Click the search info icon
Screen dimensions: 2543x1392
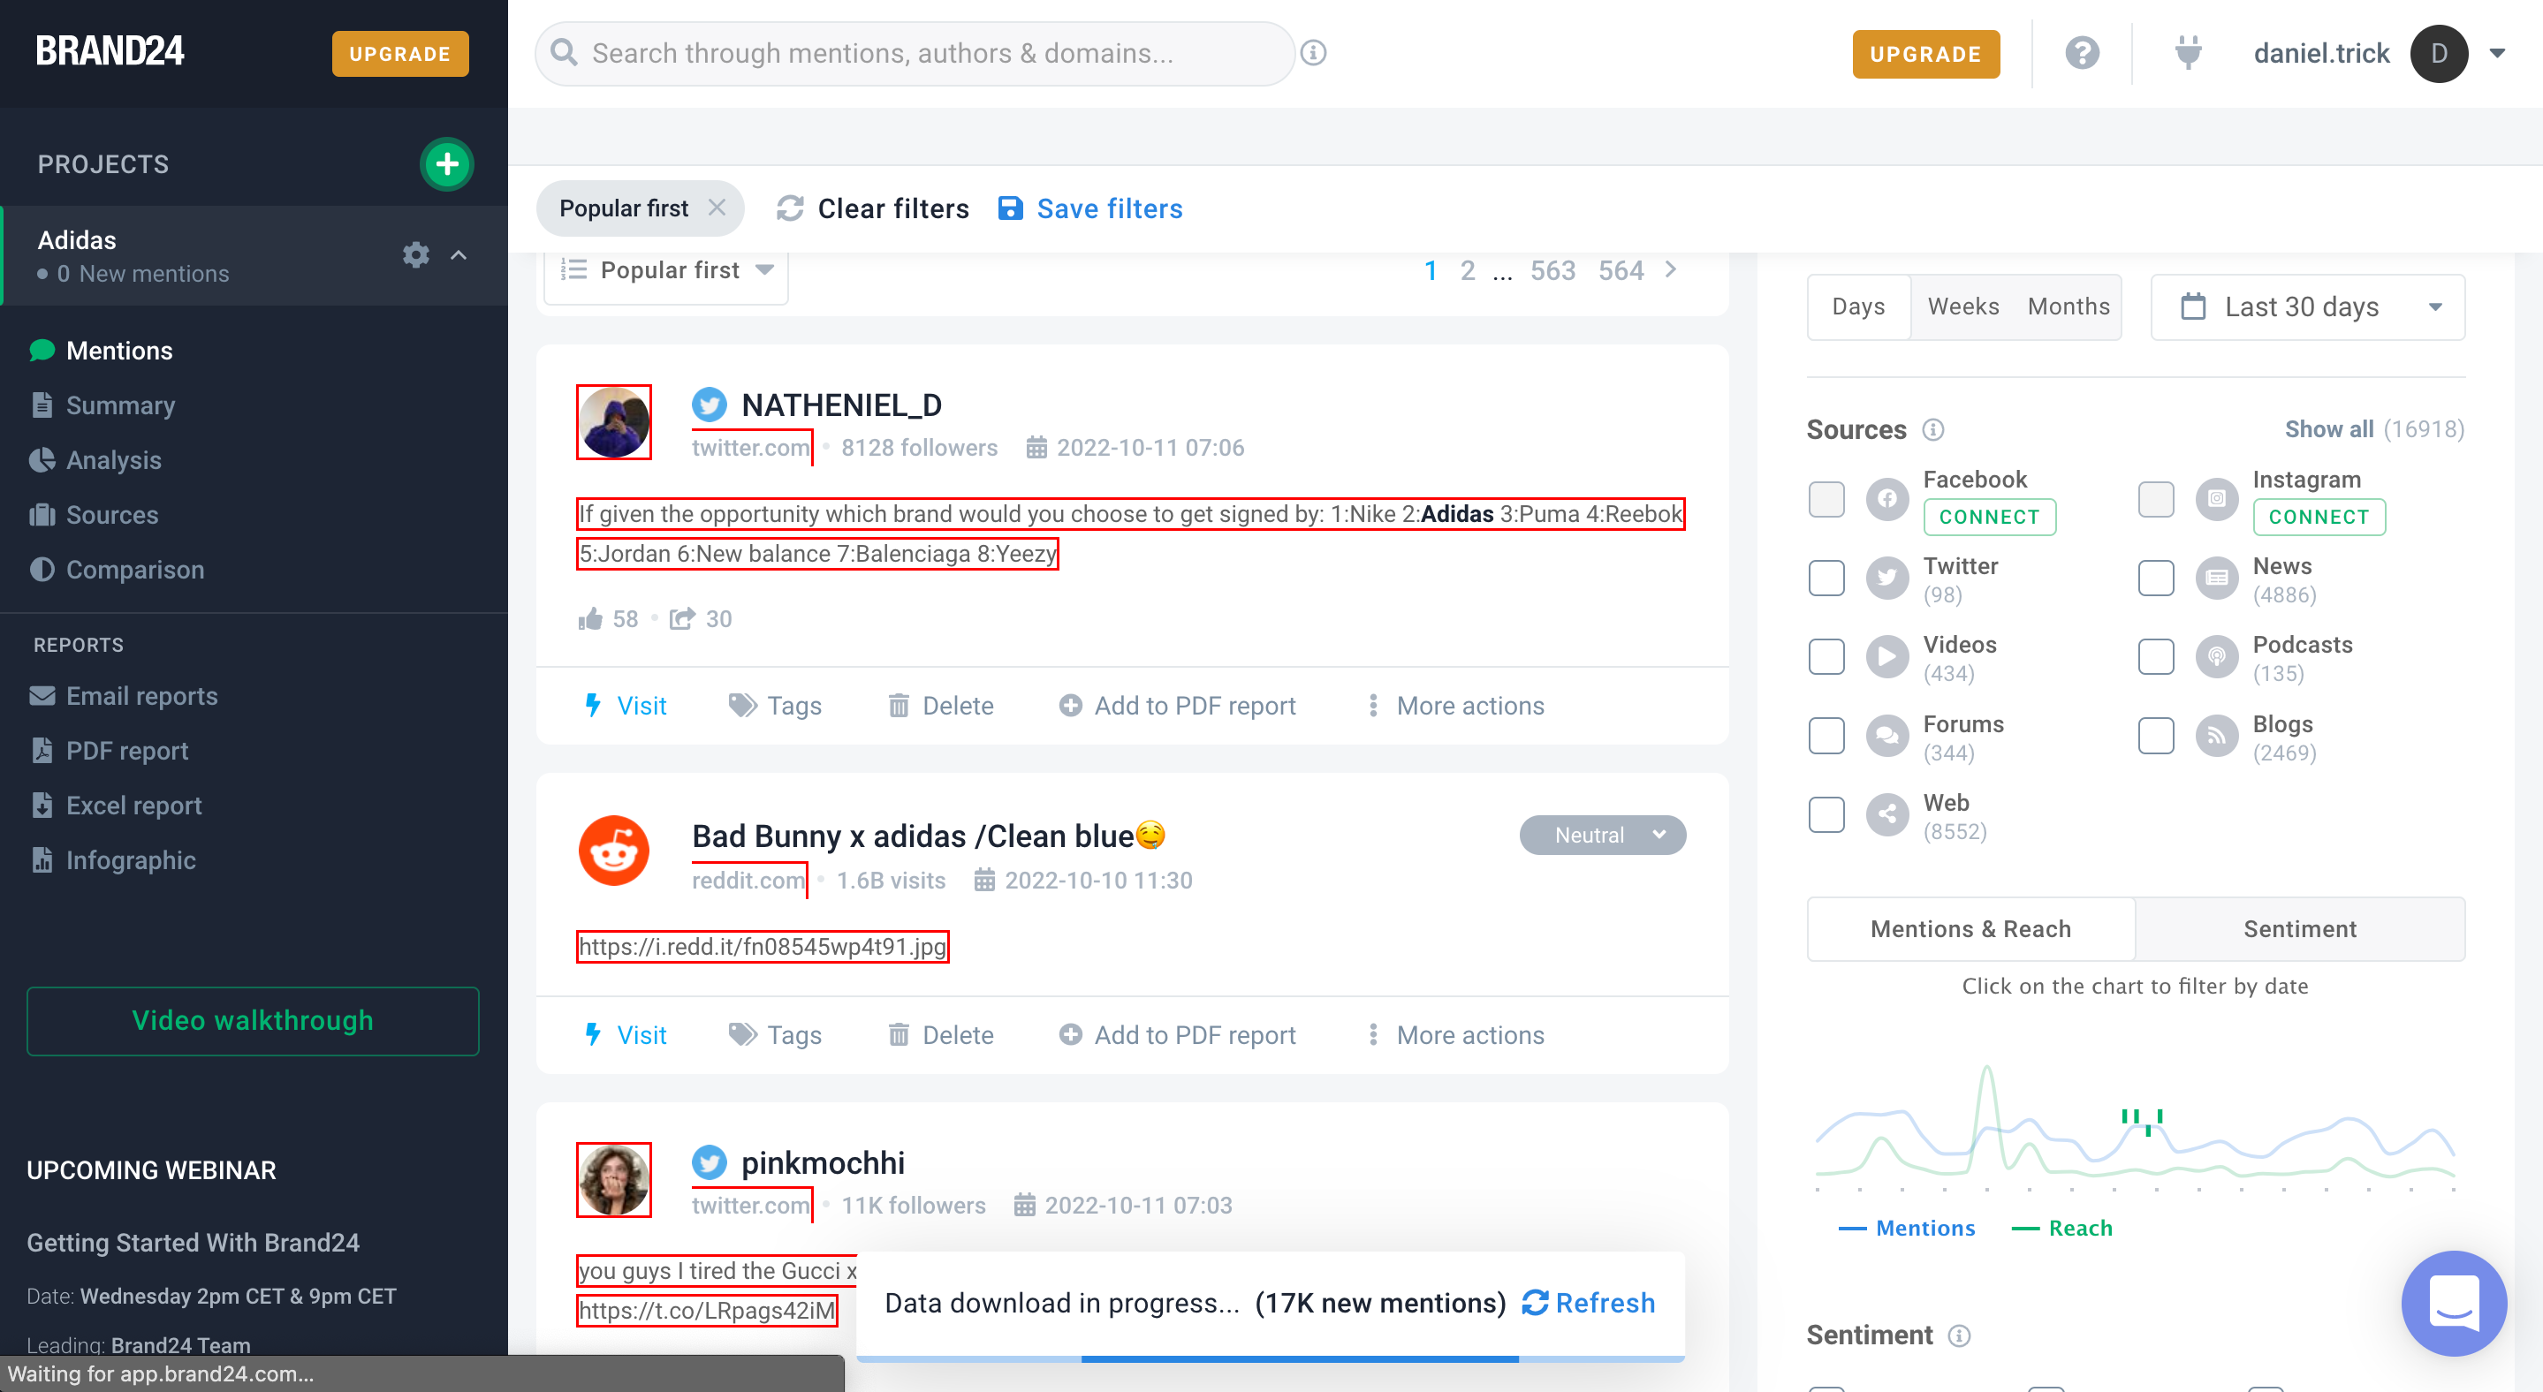(x=1312, y=53)
